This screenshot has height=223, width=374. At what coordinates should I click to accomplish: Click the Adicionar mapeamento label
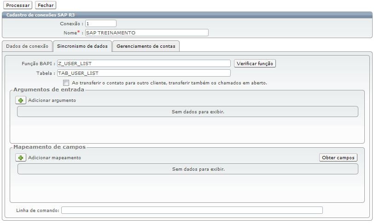click(55, 158)
